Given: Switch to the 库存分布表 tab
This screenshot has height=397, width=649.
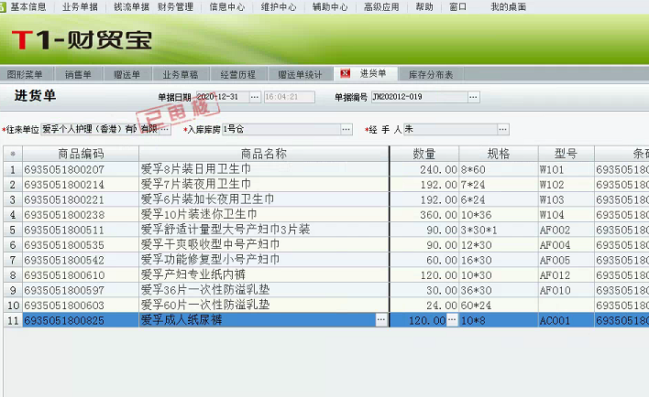Looking at the screenshot, I should tap(431, 74).
